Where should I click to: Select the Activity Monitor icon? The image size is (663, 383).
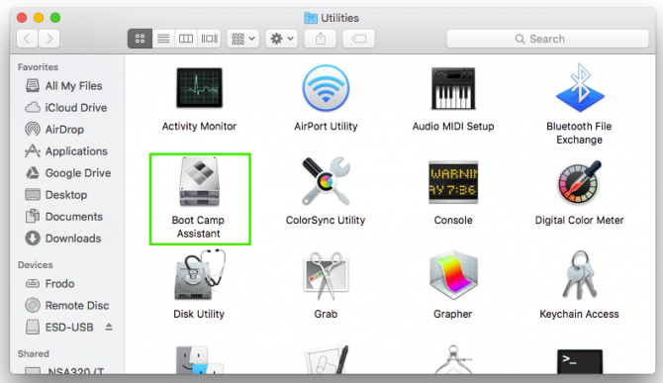200,87
